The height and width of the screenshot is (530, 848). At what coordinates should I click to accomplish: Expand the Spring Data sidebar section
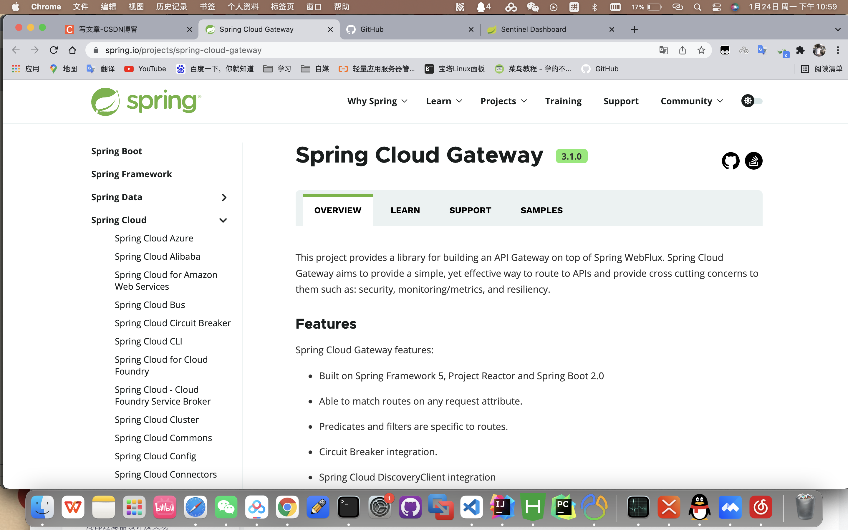224,197
